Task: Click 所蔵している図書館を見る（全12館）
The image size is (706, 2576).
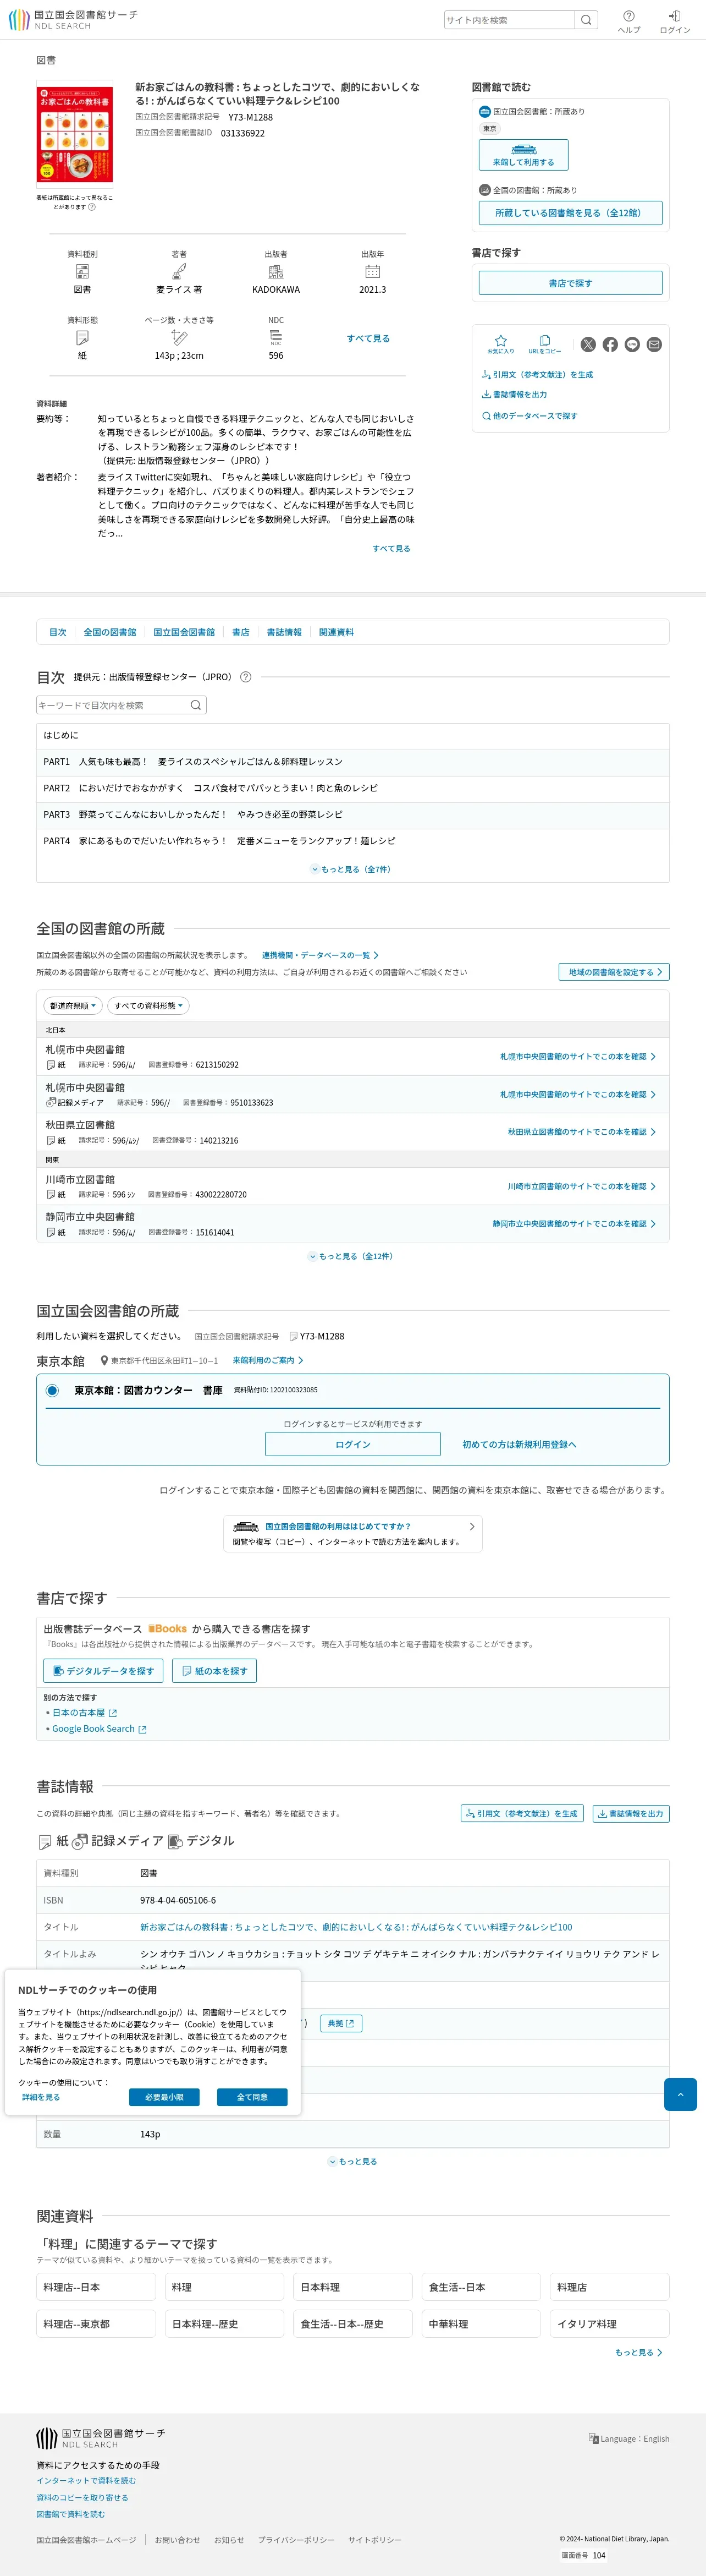Action: (x=570, y=213)
